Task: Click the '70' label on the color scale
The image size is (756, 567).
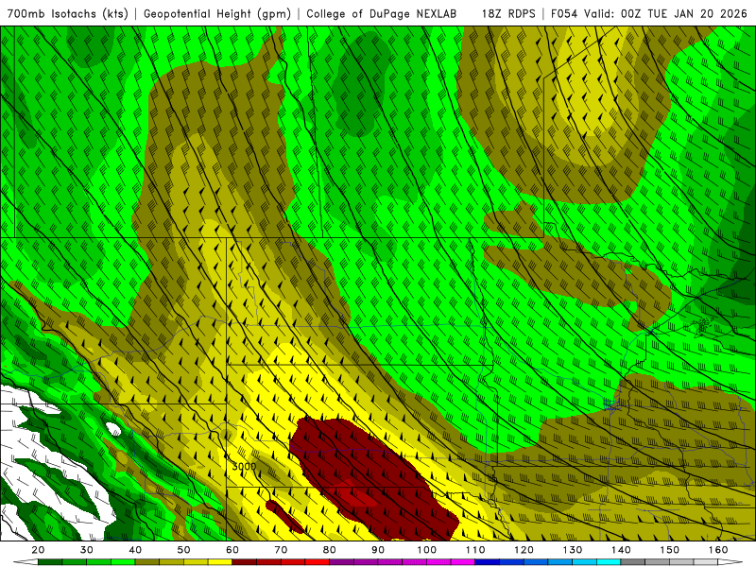Action: [281, 550]
